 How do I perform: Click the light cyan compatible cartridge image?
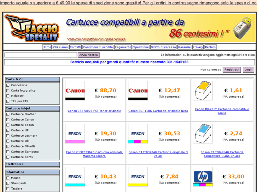coord(203,134)
